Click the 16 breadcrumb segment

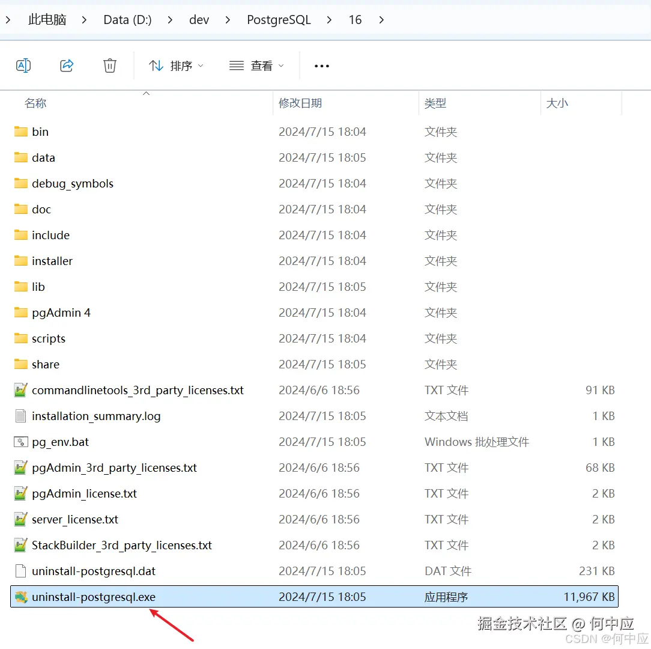point(355,19)
